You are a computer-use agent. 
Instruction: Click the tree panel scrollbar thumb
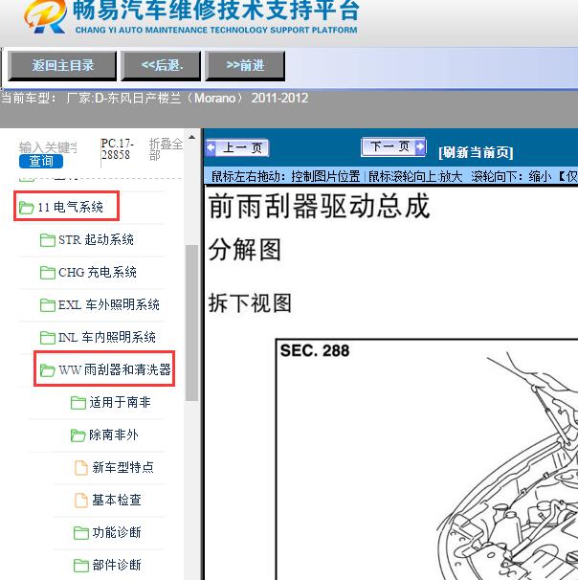(x=191, y=323)
